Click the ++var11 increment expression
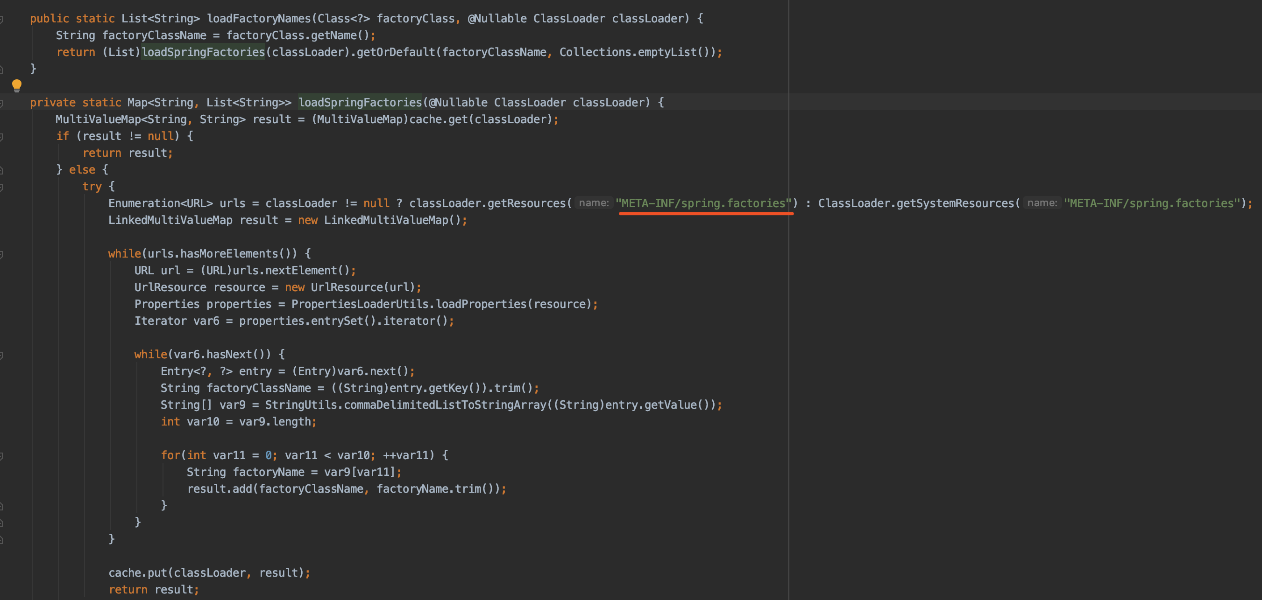Screen dimensions: 1262x600 pyautogui.click(x=405, y=455)
